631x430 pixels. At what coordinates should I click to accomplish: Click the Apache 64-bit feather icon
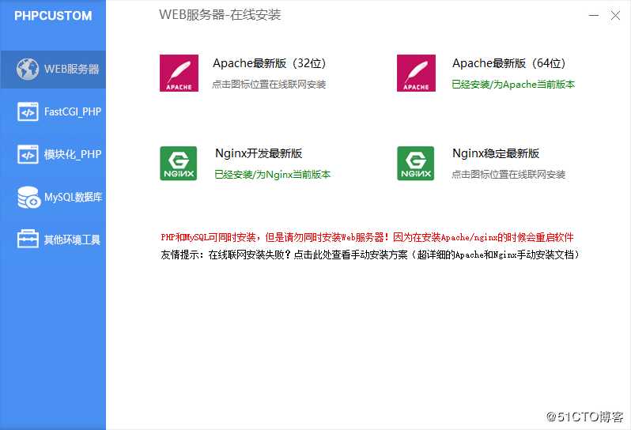coord(416,74)
